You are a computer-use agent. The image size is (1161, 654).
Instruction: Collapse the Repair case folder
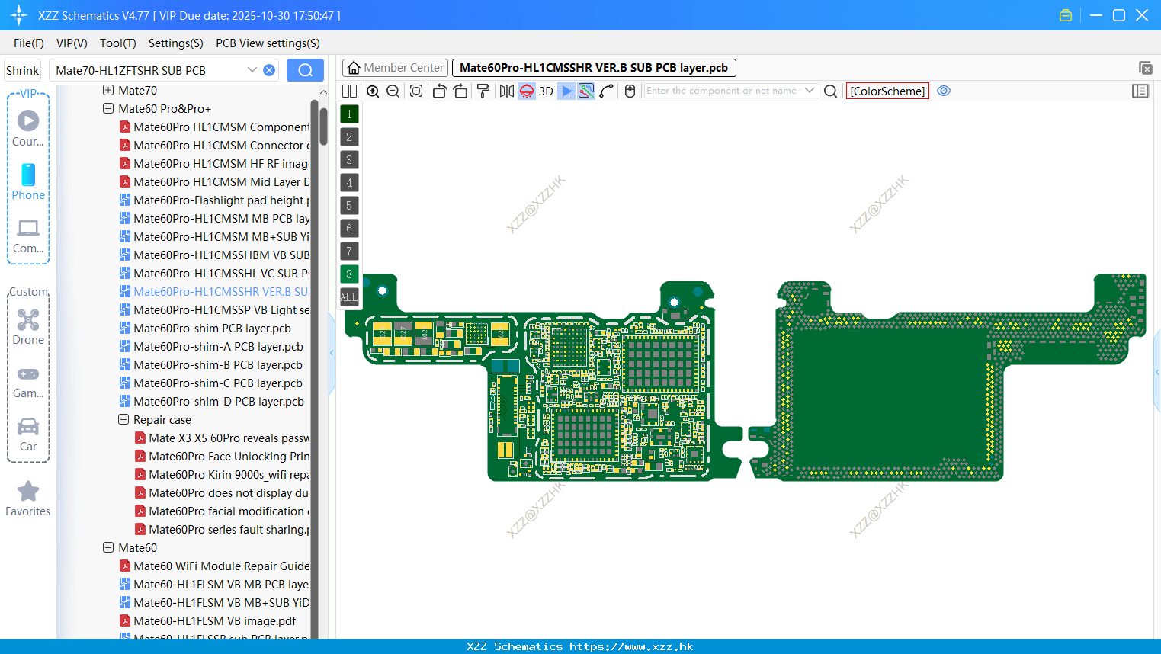pyautogui.click(x=123, y=419)
